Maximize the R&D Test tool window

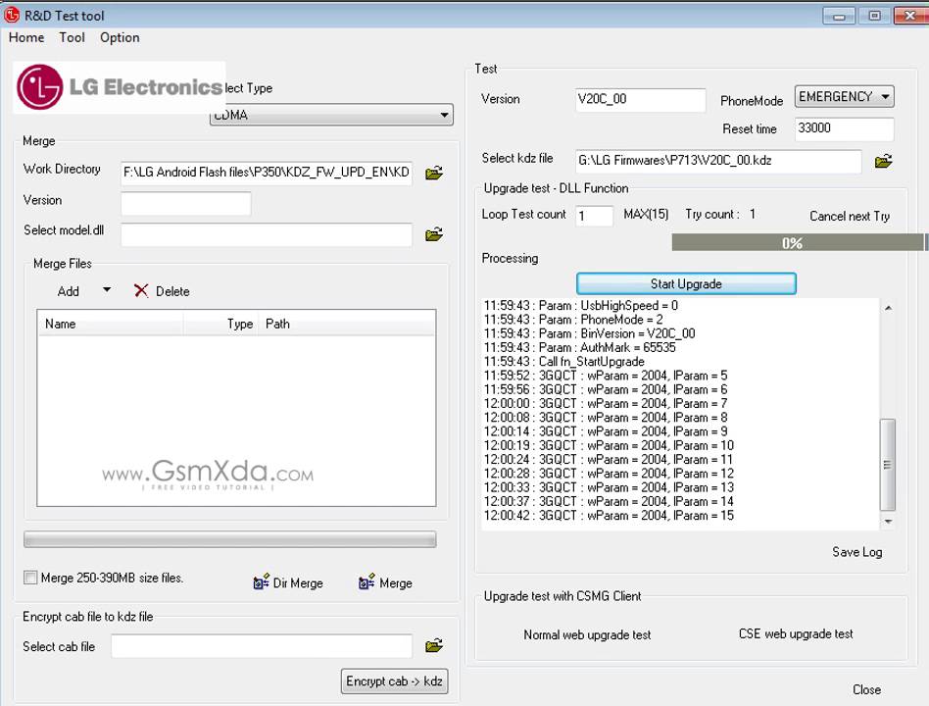(874, 16)
